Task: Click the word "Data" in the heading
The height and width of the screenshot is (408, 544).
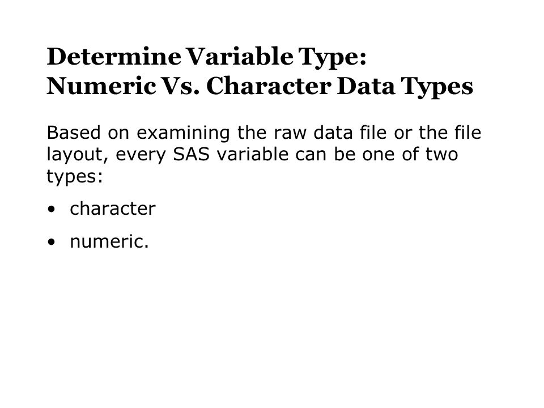Action: 366,86
